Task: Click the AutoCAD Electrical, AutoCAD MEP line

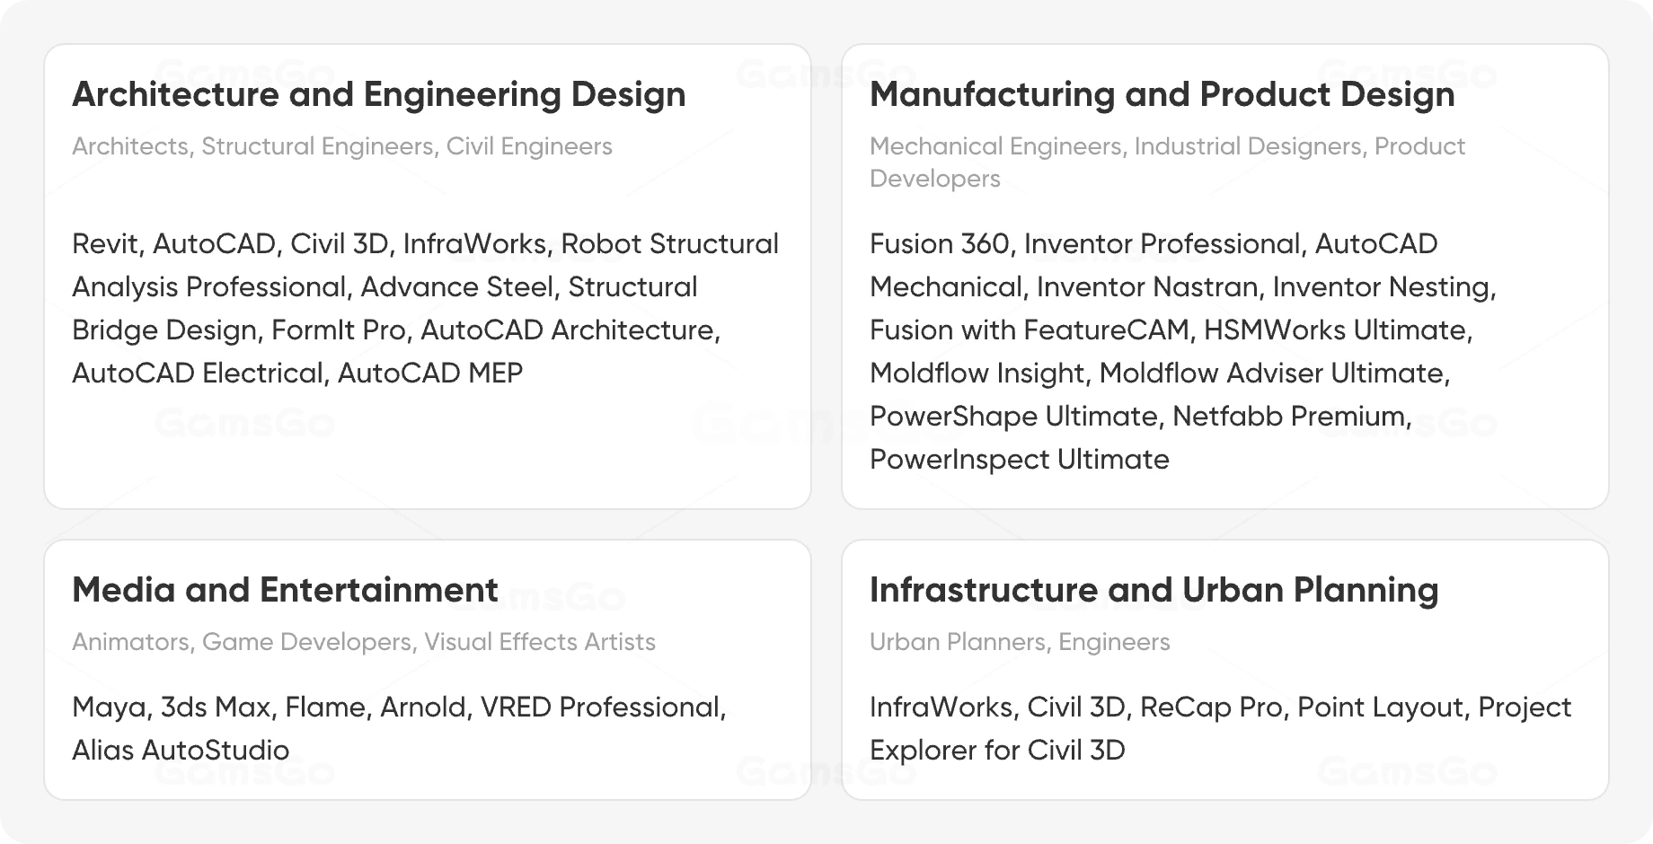Action: tap(297, 374)
